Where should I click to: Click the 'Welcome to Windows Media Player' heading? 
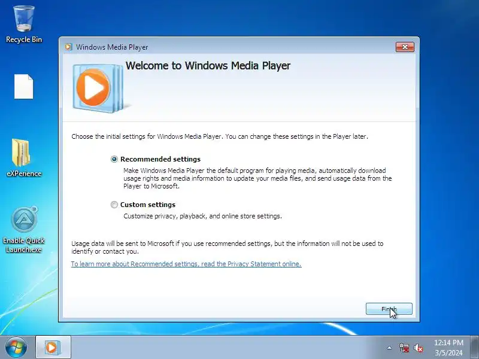tap(208, 66)
